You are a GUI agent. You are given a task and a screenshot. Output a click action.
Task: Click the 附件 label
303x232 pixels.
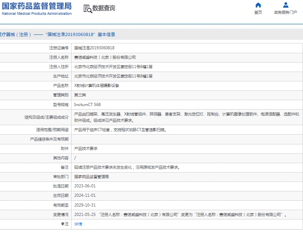pyautogui.click(x=65, y=149)
